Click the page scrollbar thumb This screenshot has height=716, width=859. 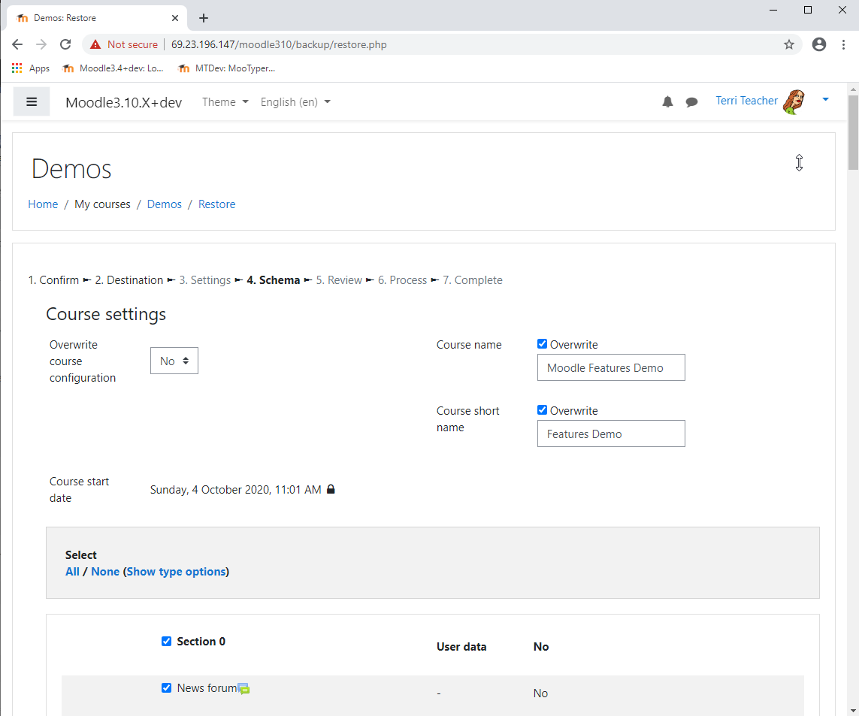(x=853, y=132)
